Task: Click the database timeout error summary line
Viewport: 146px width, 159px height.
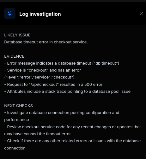Action: (x=46, y=42)
